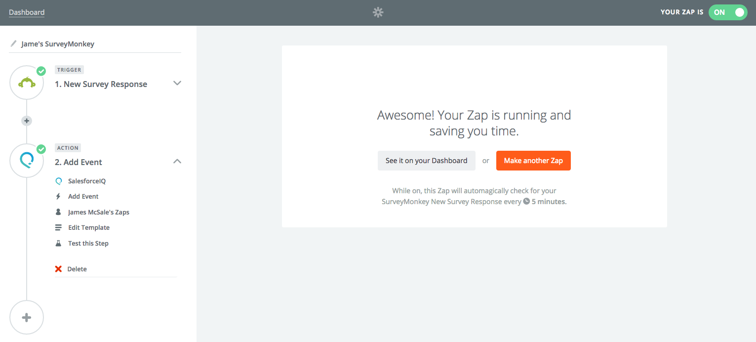This screenshot has height=342, width=756.
Task: Click the '5 minutes' interval text
Action: pyautogui.click(x=549, y=202)
